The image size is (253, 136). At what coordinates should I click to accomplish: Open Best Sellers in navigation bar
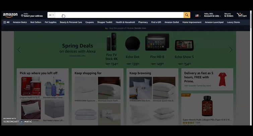coord(36,22)
